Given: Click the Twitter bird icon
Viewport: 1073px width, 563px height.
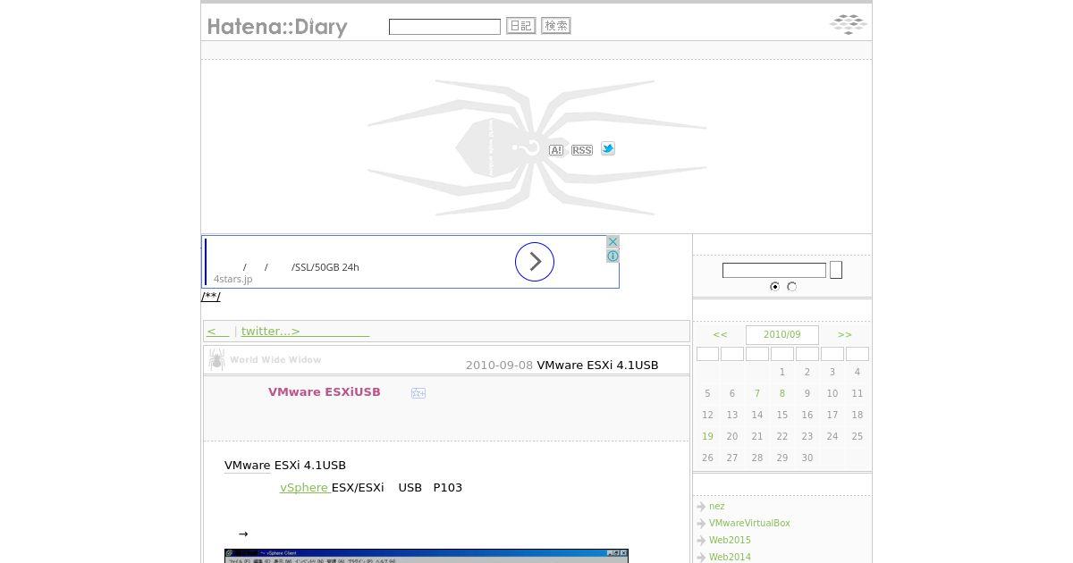Looking at the screenshot, I should click(x=608, y=148).
